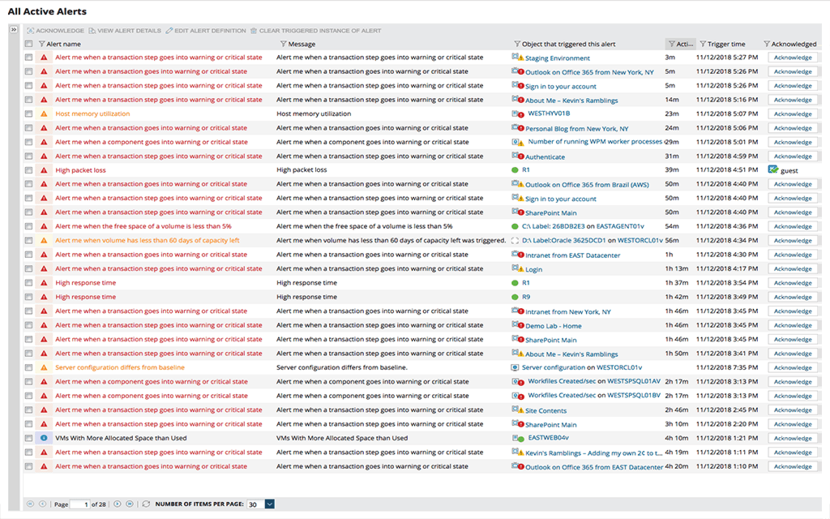Check the select-all checkbox in the header
The height and width of the screenshot is (519, 830).
30,44
